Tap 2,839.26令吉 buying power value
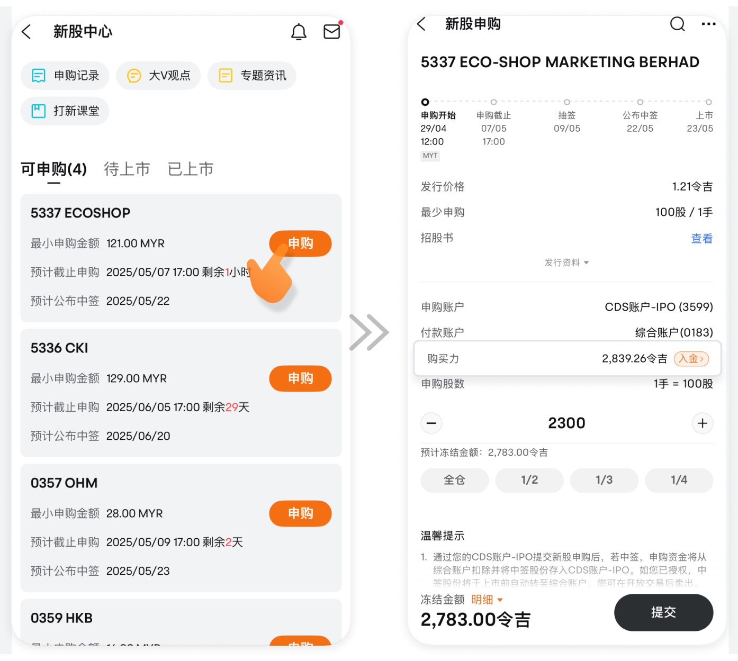738x661 pixels. tap(634, 359)
